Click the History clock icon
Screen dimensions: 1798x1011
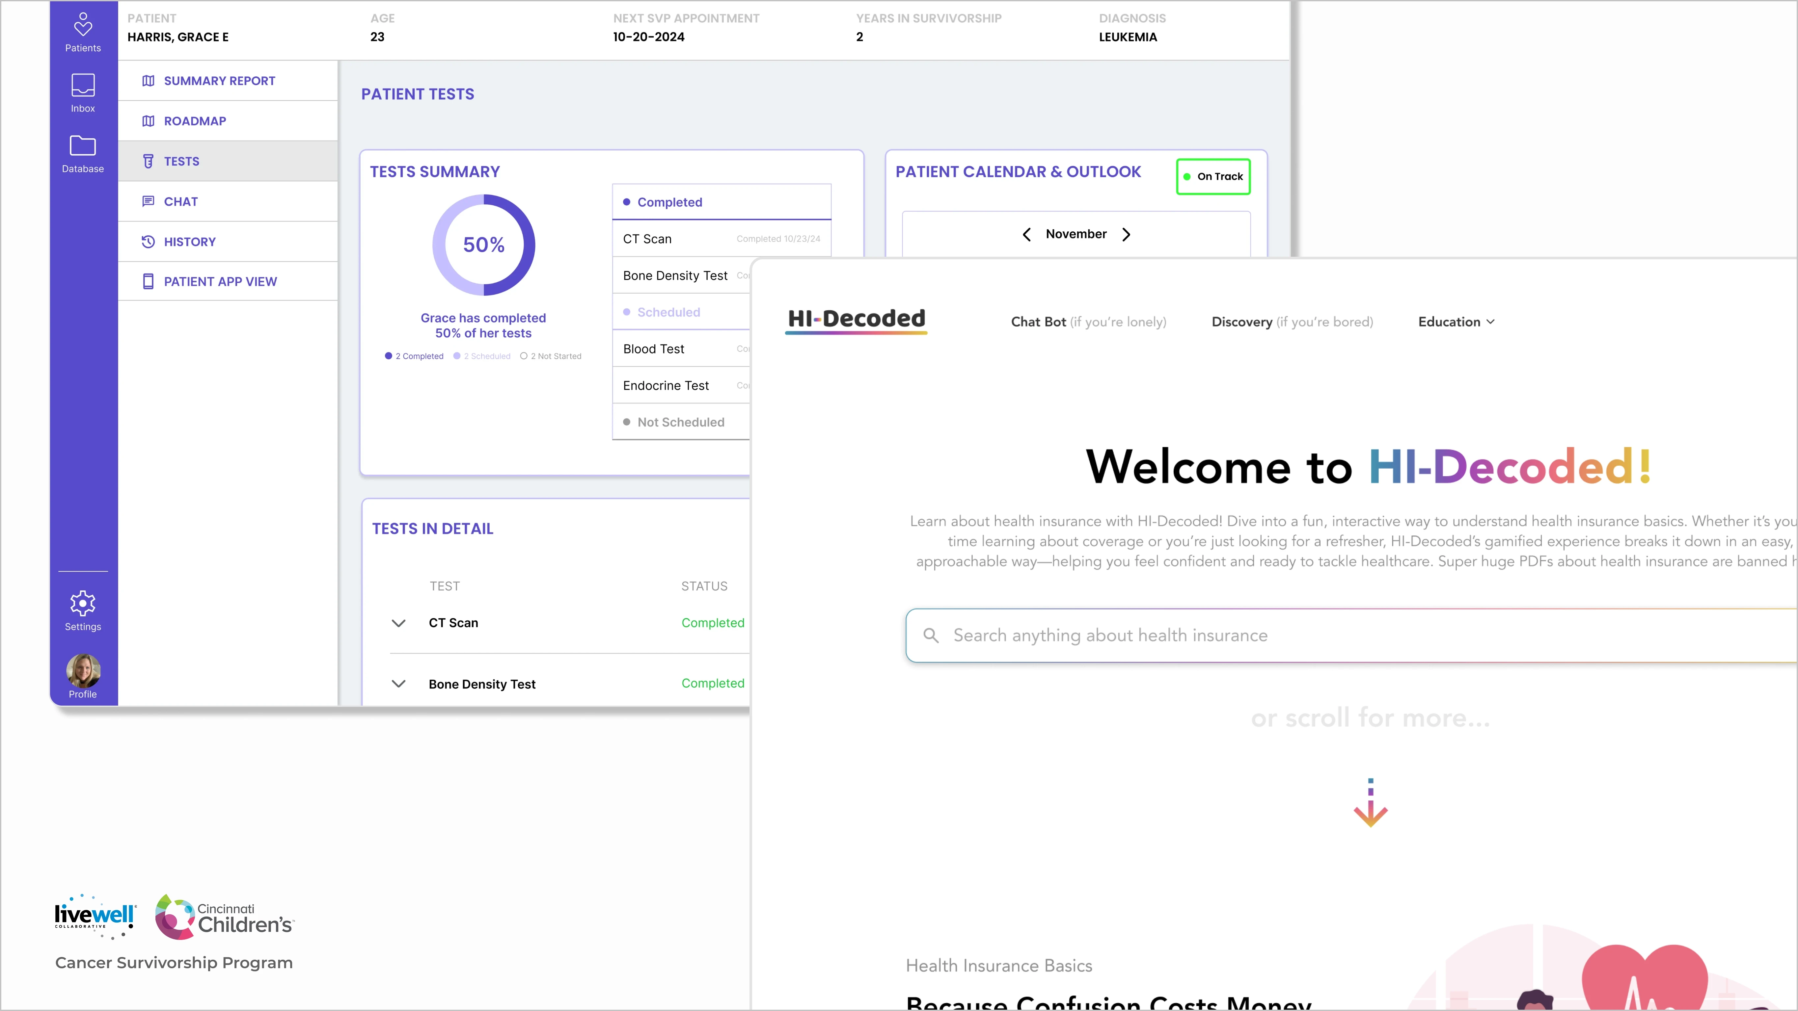click(148, 242)
